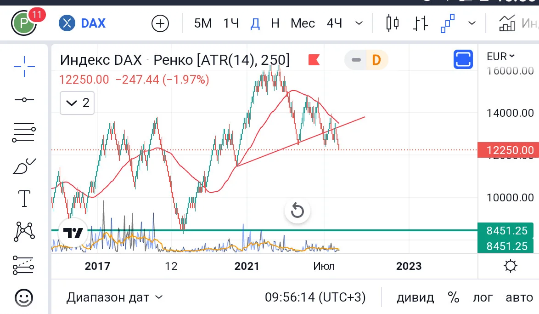Image resolution: width=539 pixels, height=314 pixels.
Task: Switch to the 5M timeframe
Action: click(x=203, y=23)
